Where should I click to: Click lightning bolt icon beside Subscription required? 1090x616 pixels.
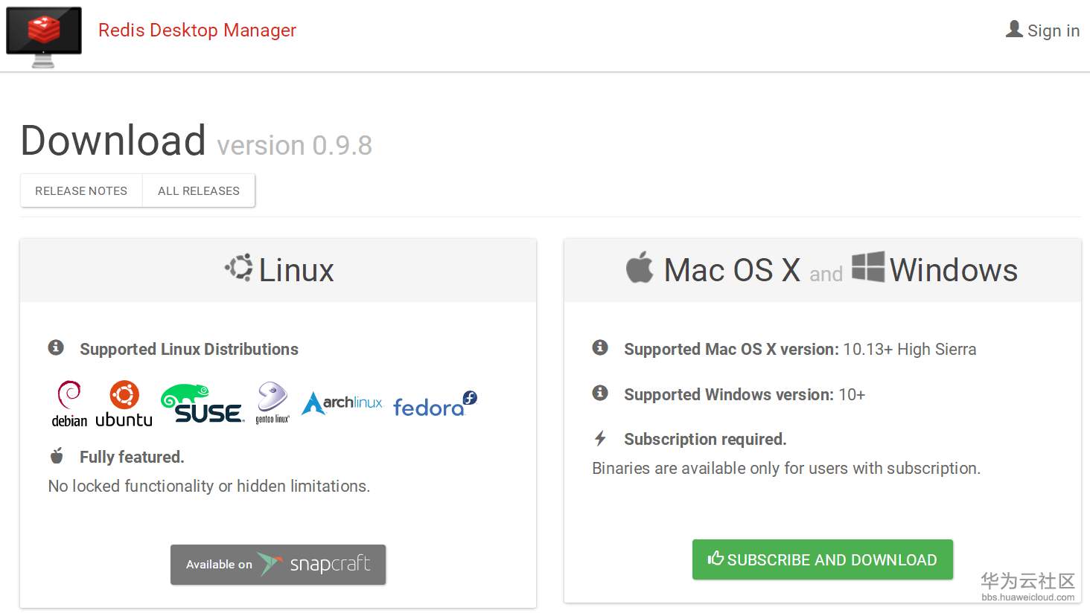point(600,438)
